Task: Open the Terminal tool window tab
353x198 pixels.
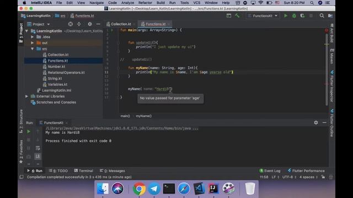Action: point(83,170)
